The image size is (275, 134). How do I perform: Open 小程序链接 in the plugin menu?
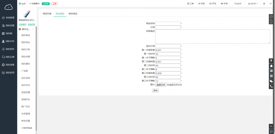tap(27, 128)
